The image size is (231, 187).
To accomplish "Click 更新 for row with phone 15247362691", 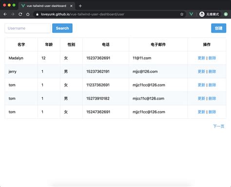I will coord(201,112).
